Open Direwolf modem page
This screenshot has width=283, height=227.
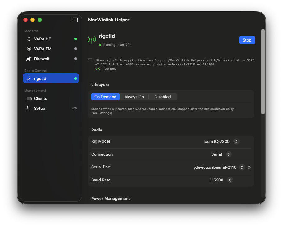tap(51, 59)
